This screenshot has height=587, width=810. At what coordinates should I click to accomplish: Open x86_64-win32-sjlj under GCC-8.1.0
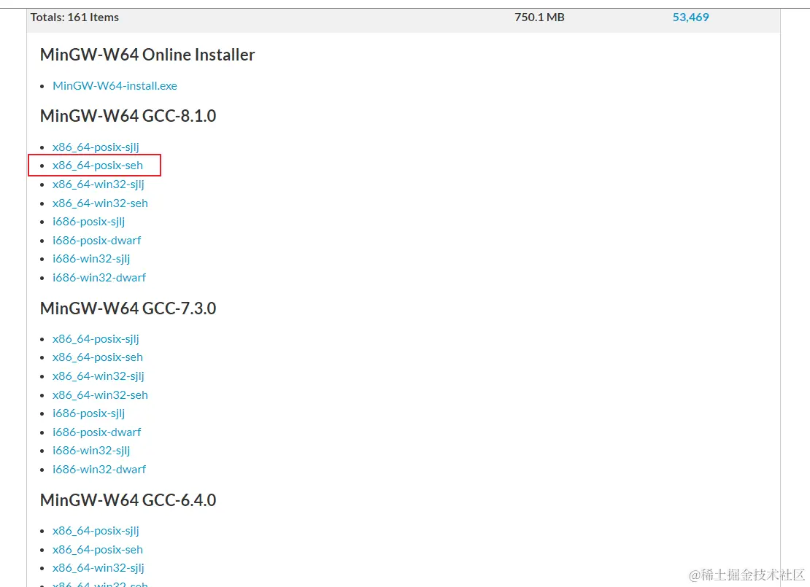pyautogui.click(x=99, y=184)
